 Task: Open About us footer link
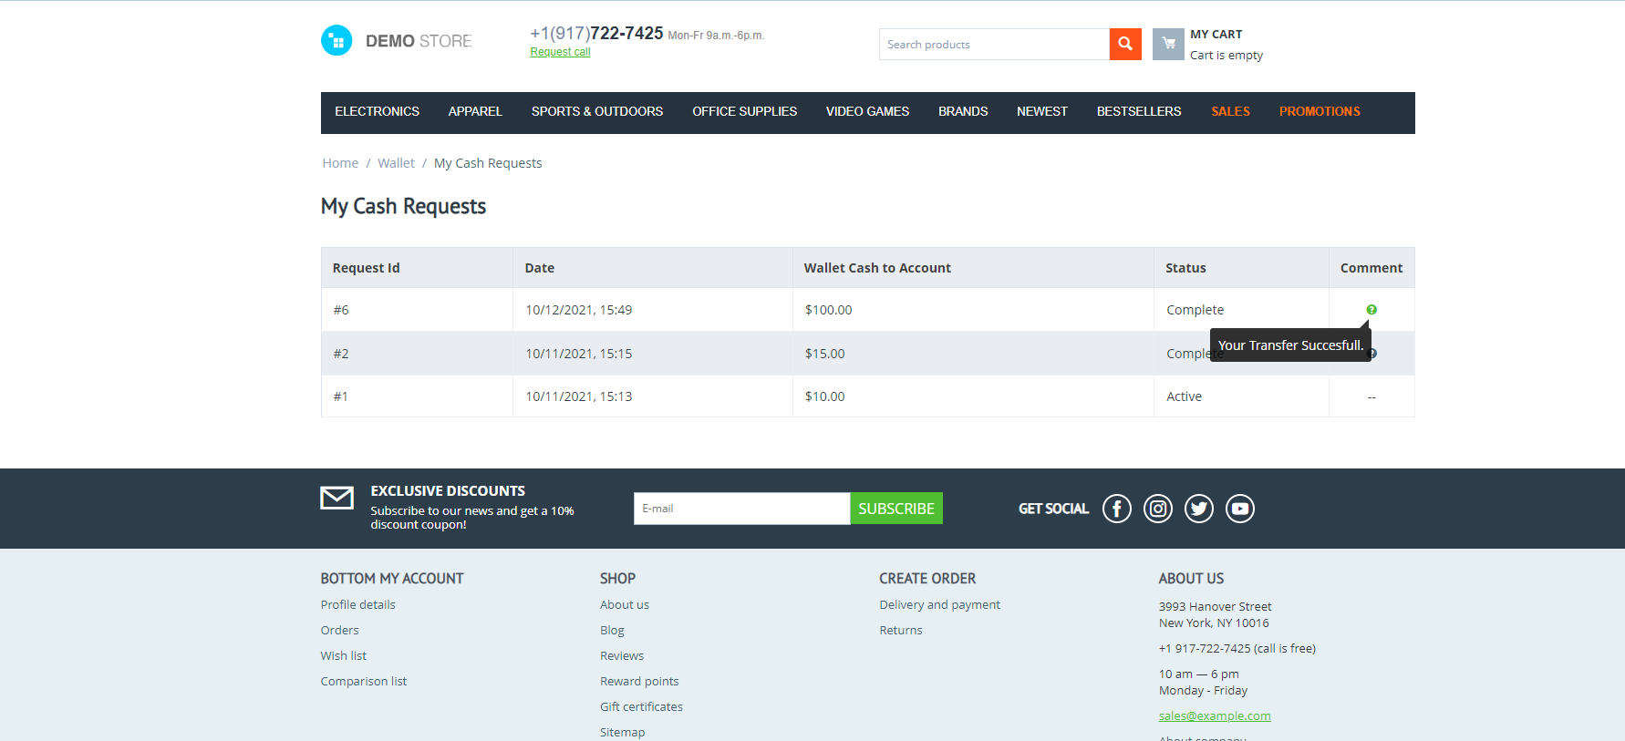(x=625, y=604)
